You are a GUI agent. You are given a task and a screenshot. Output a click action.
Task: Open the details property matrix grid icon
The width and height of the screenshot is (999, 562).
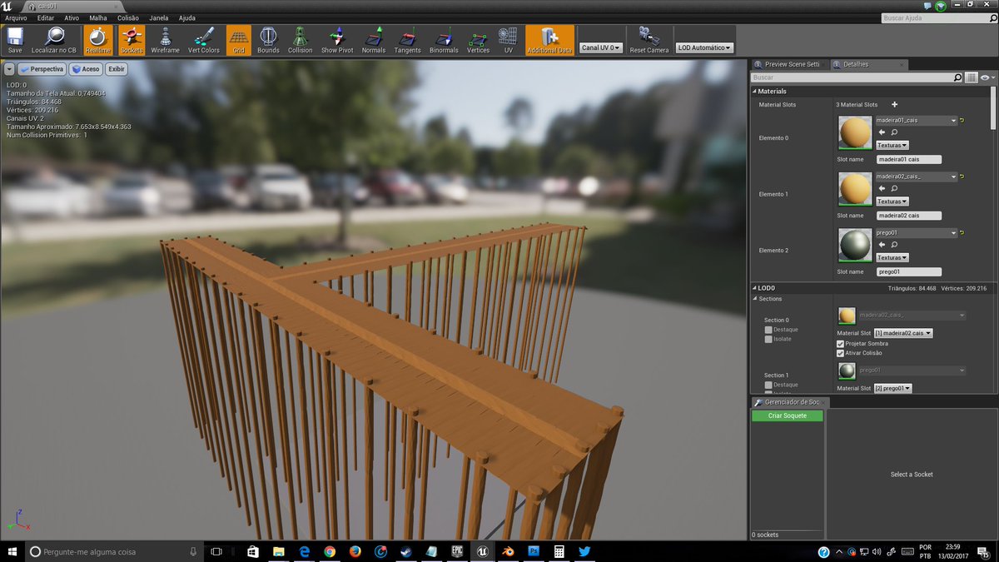coord(971,77)
